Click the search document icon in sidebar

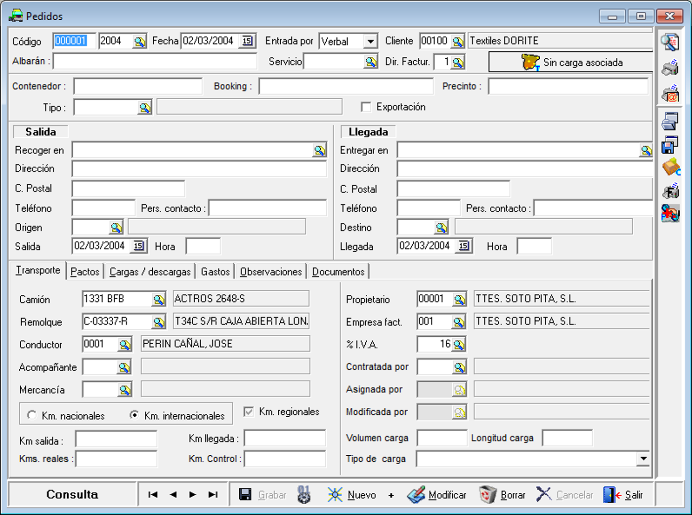pos(670,42)
